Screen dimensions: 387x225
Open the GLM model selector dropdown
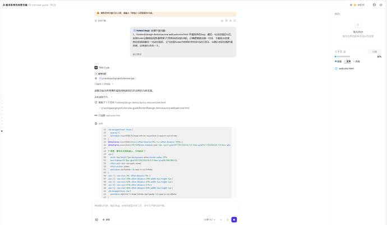pyautogui.click(x=210, y=219)
